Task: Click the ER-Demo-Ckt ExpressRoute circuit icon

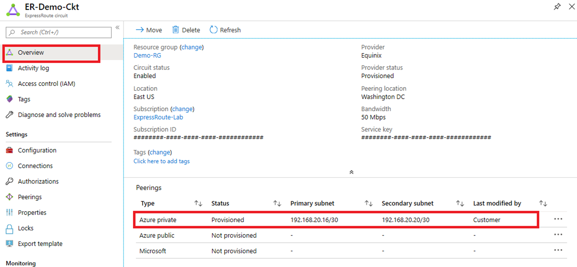Action: pyautogui.click(x=13, y=10)
